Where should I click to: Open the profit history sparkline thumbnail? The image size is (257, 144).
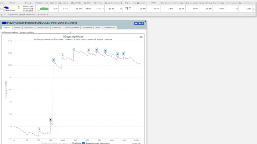pos(42,9)
